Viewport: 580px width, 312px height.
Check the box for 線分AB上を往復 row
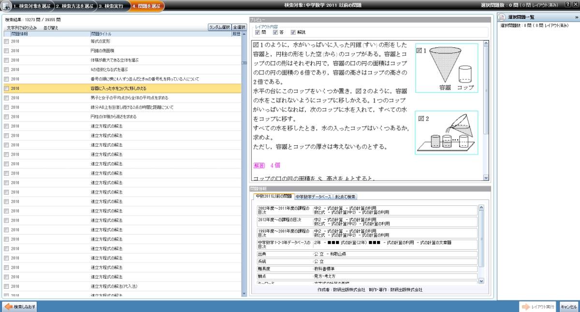6,107
